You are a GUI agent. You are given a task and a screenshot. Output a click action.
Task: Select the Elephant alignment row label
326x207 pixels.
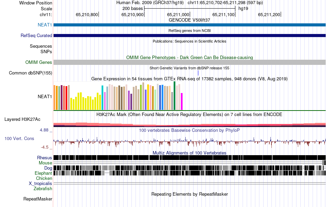coord(43,173)
